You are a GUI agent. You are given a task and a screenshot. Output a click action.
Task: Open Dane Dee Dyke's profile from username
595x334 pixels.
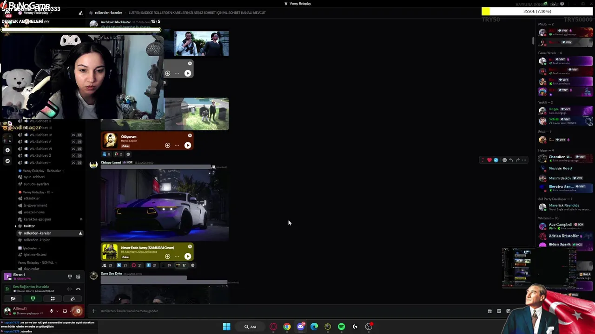point(111,273)
